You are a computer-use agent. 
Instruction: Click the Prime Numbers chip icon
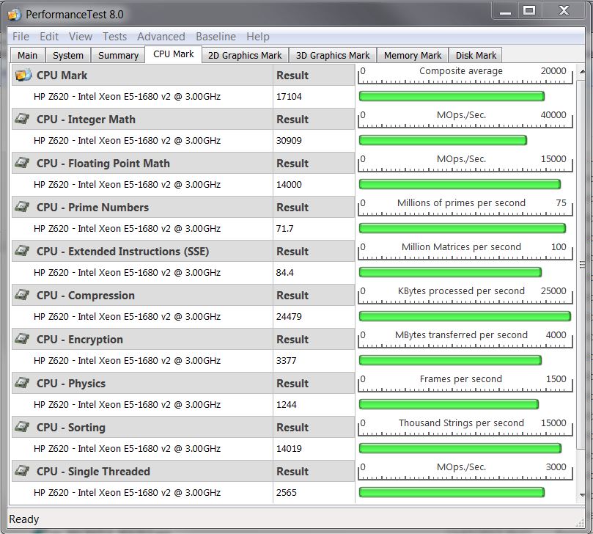pyautogui.click(x=22, y=207)
